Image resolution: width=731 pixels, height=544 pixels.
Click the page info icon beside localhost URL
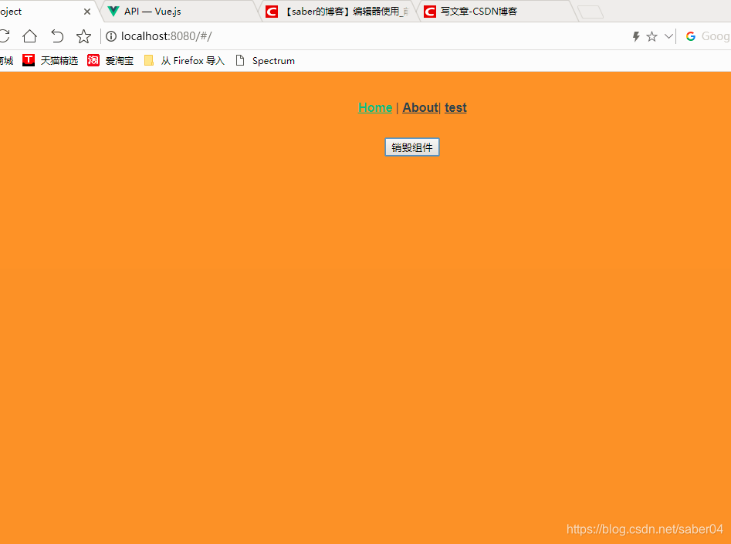tap(111, 35)
